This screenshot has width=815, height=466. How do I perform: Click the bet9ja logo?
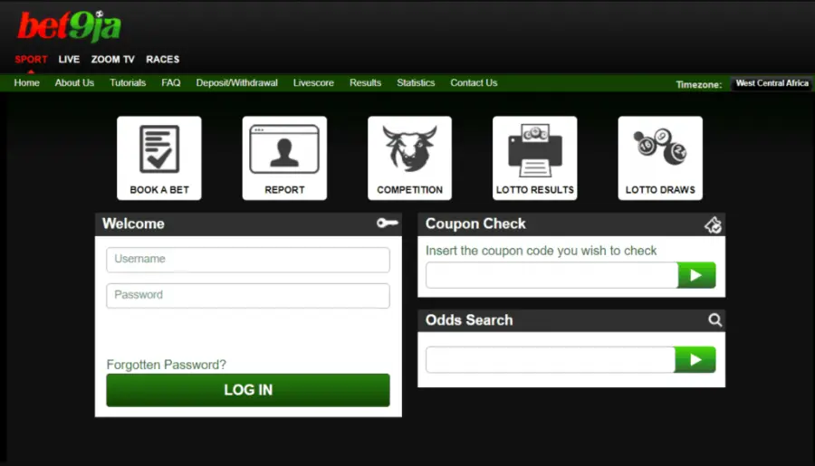(69, 26)
